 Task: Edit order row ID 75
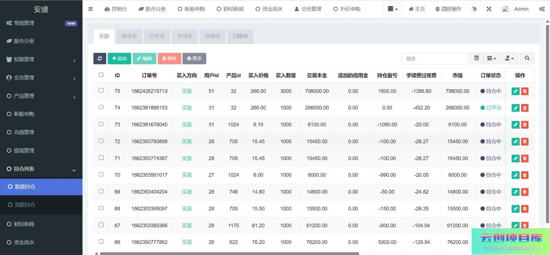515,91
